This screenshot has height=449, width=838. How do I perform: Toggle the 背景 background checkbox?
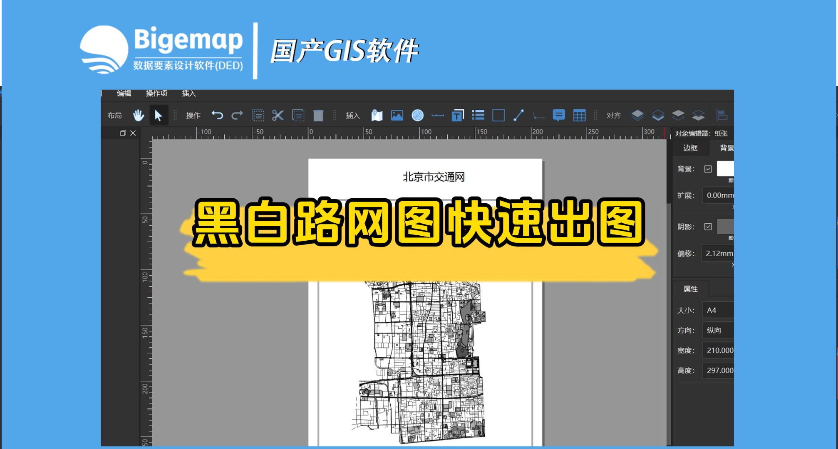708,169
